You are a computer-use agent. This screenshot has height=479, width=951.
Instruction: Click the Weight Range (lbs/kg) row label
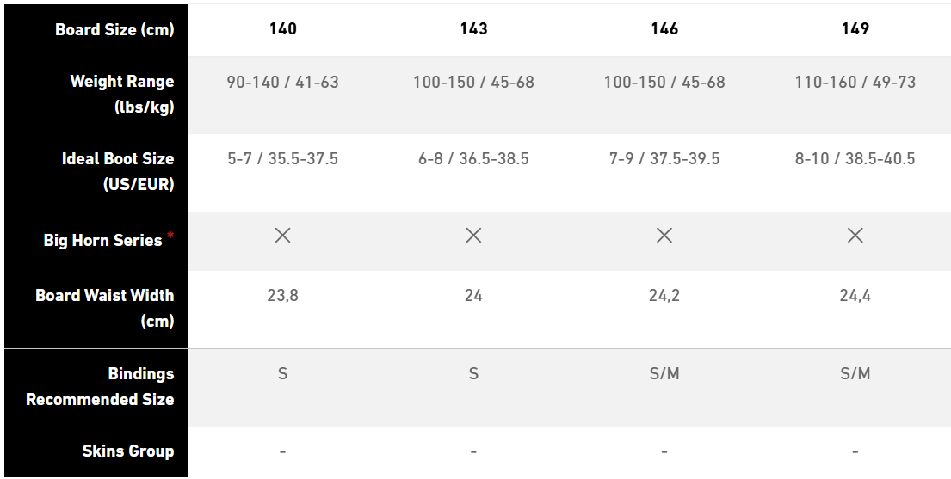coord(121,95)
